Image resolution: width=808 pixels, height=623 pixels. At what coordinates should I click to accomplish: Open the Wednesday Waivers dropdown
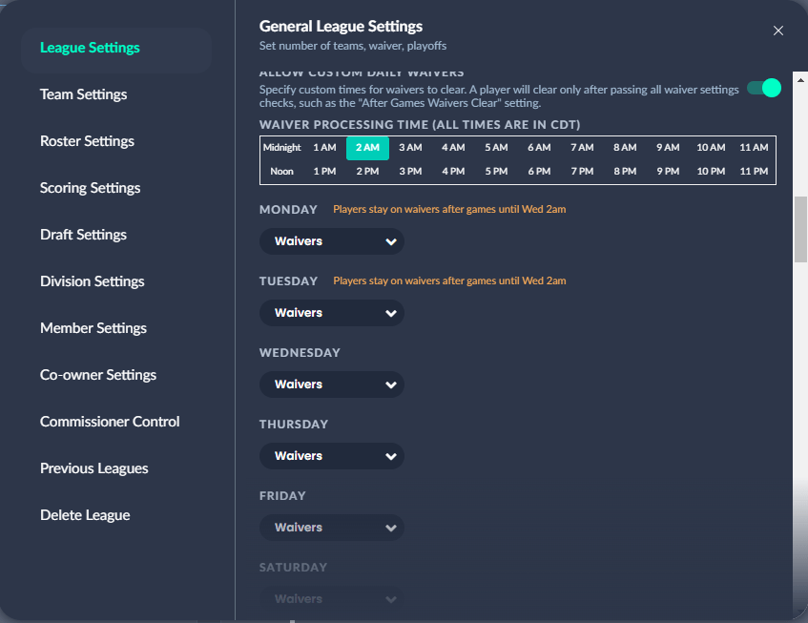coord(331,384)
